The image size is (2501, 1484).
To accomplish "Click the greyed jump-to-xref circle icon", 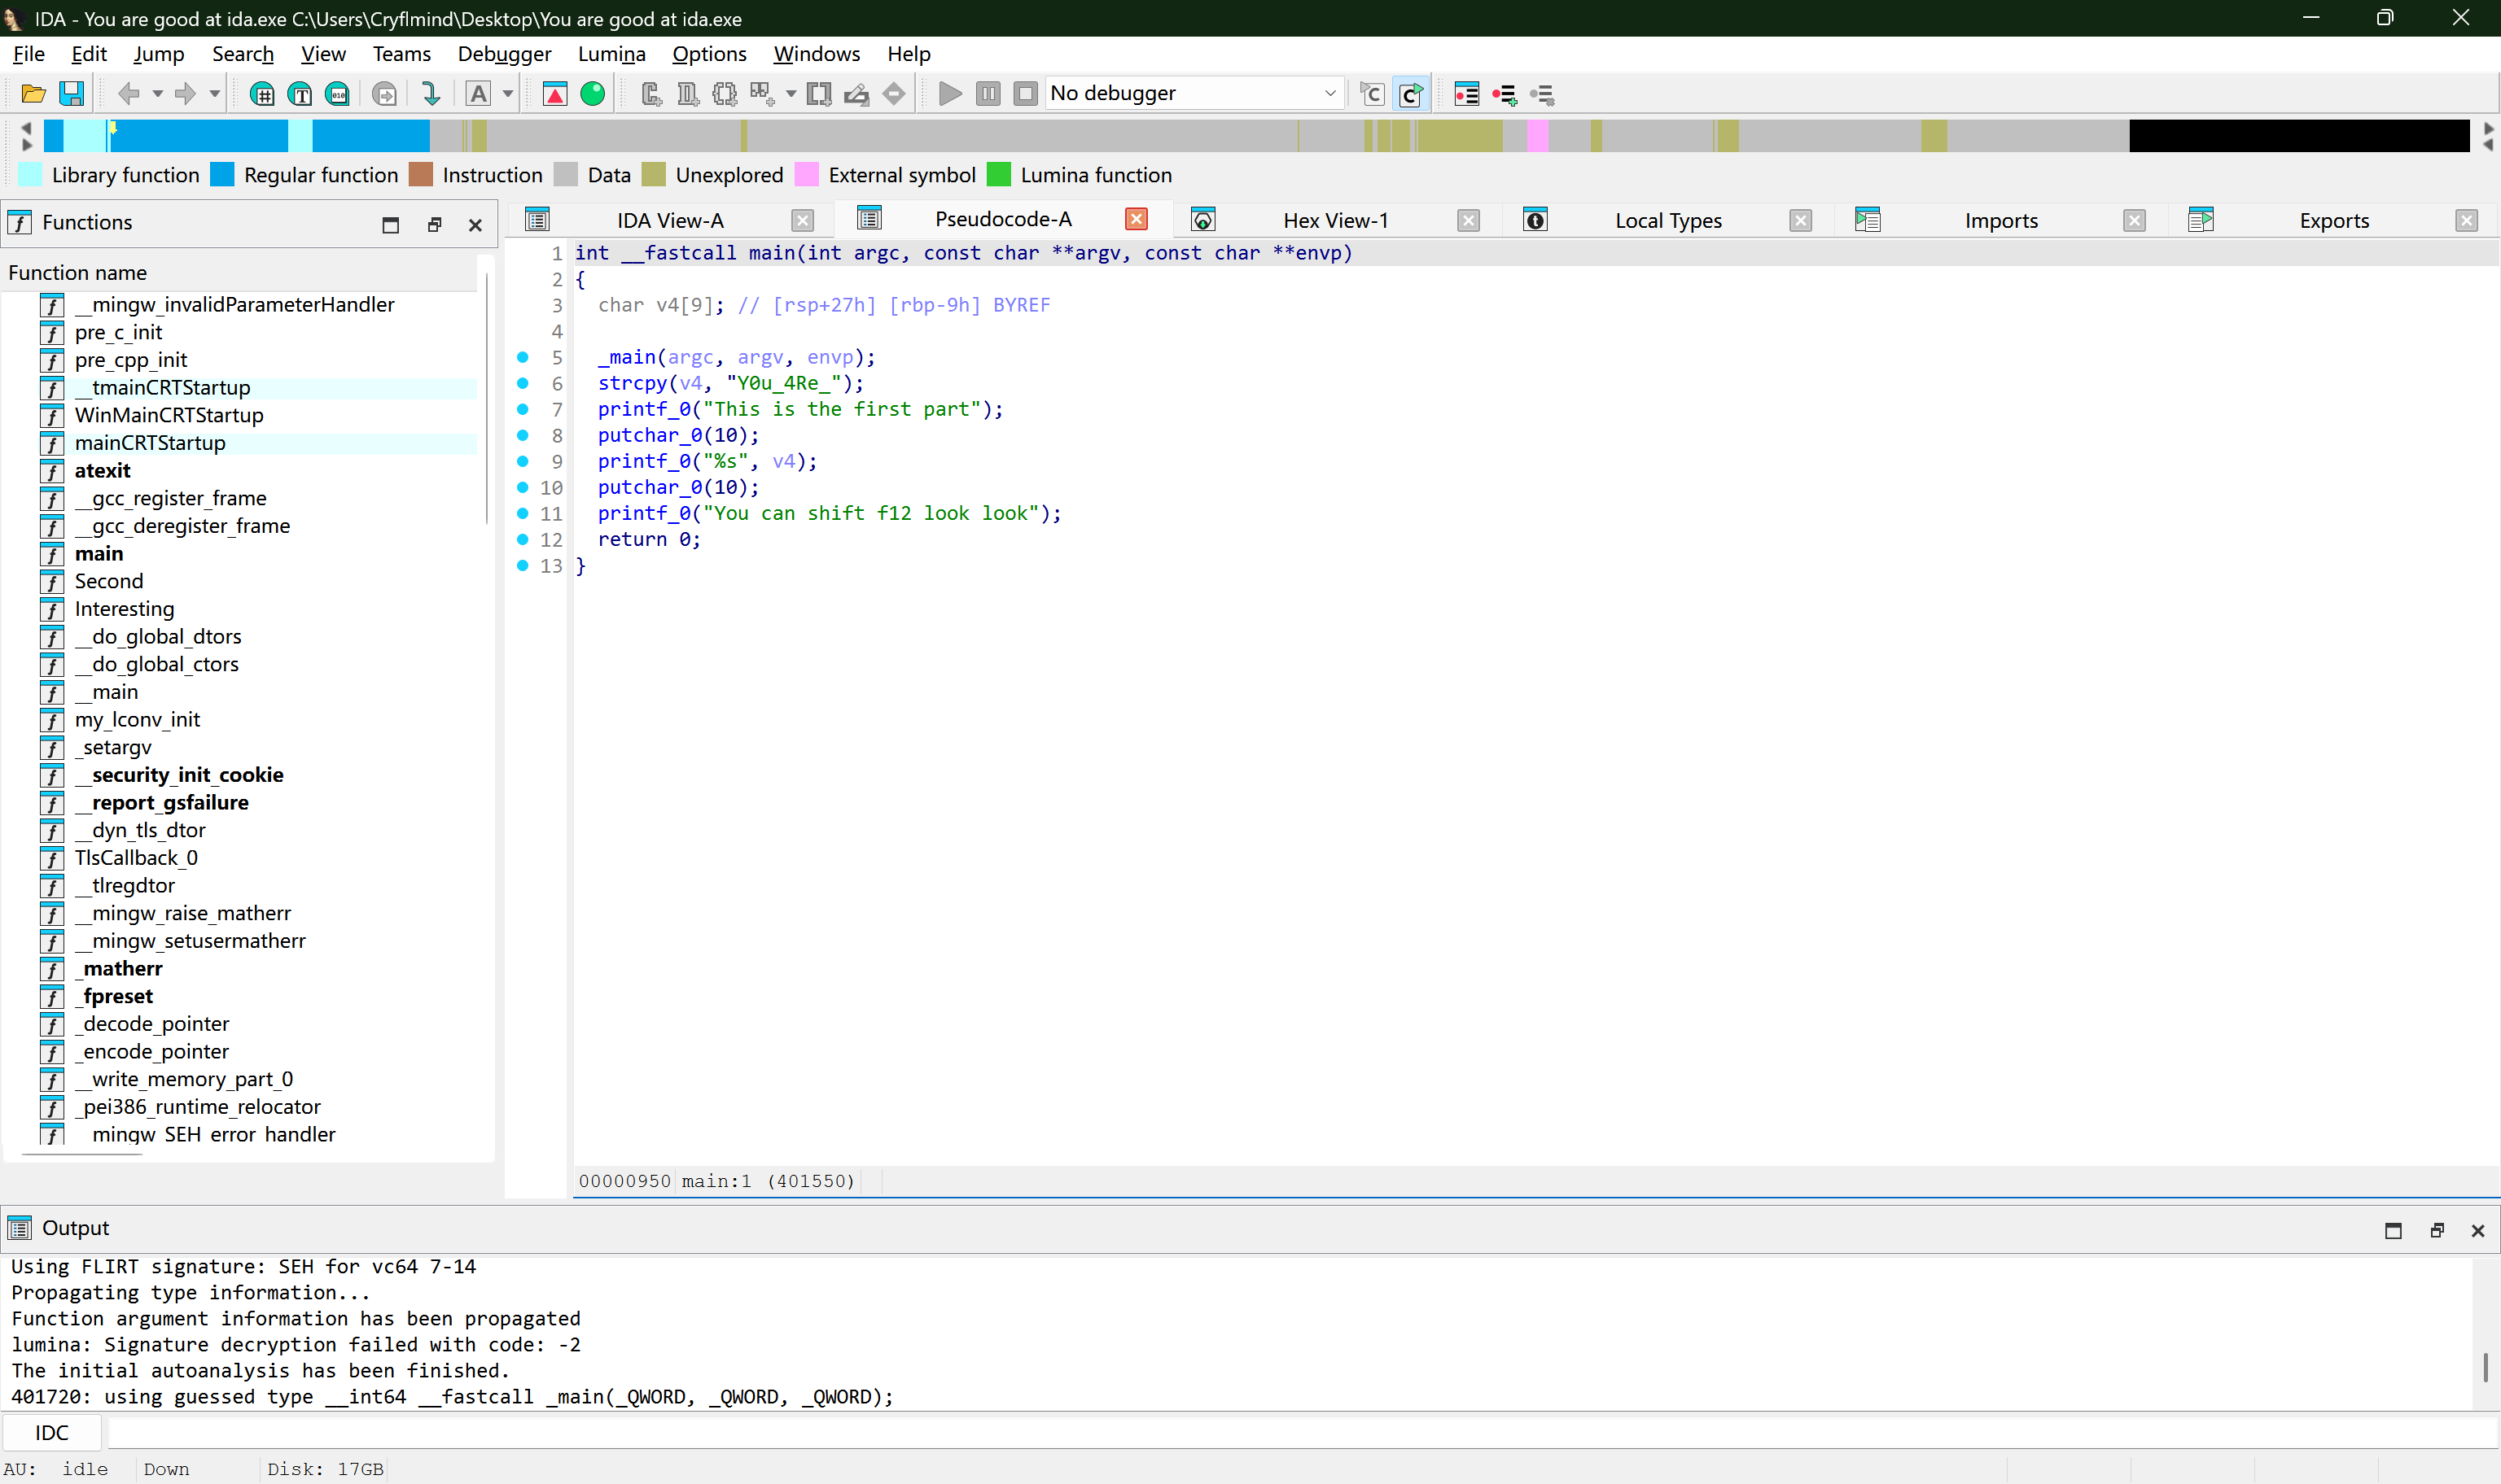I will (384, 94).
